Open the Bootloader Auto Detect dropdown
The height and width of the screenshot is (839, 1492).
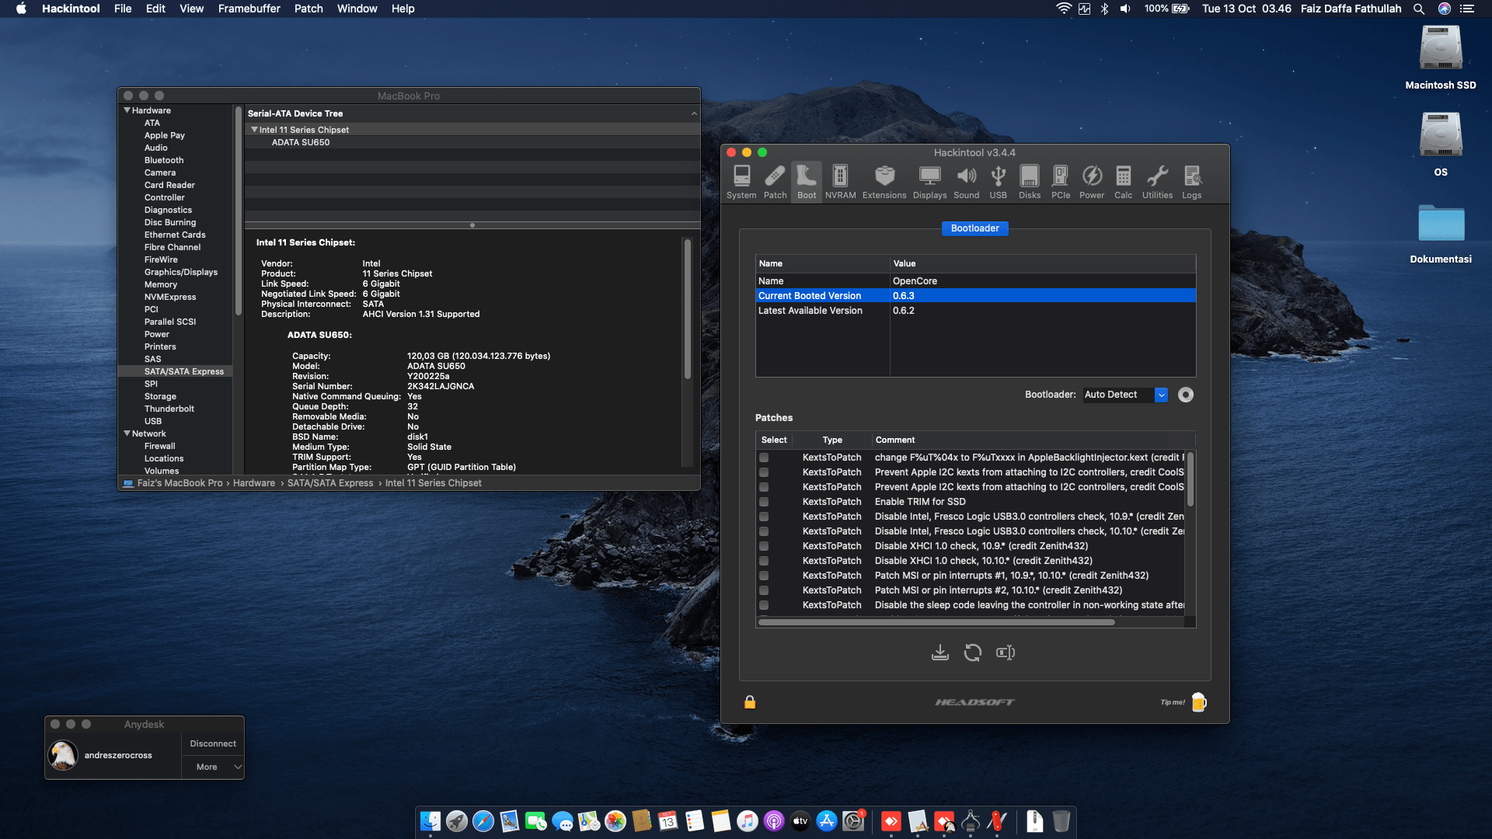tap(1161, 395)
